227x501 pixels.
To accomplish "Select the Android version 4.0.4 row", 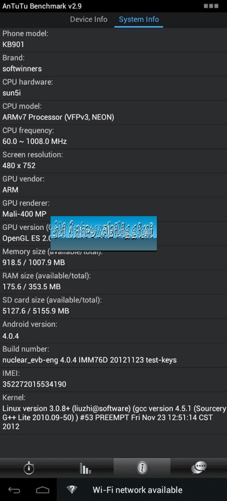I will pos(113,330).
